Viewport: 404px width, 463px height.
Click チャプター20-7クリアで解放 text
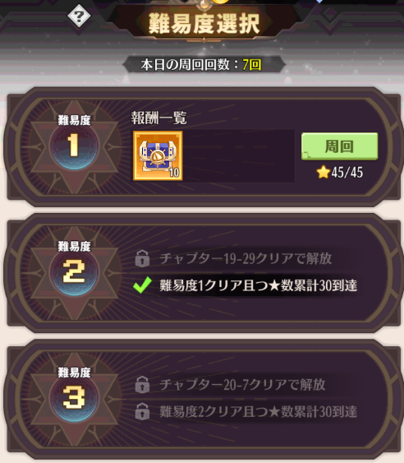(x=242, y=384)
